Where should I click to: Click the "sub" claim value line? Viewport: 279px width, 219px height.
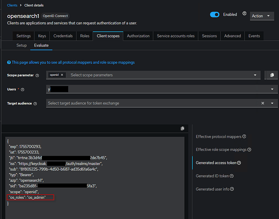click(x=54, y=169)
